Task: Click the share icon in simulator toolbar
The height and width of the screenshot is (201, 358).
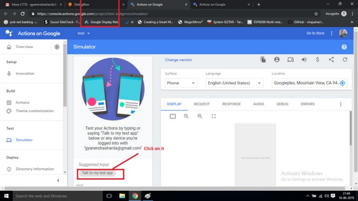Action: coord(331,60)
